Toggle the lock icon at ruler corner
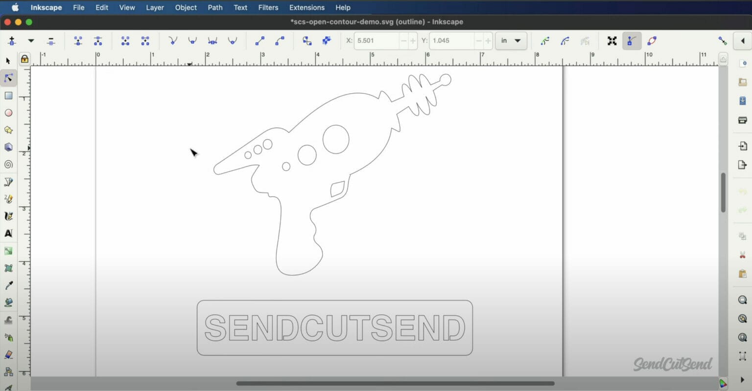Screen dimensions: 752x391 click(24, 59)
